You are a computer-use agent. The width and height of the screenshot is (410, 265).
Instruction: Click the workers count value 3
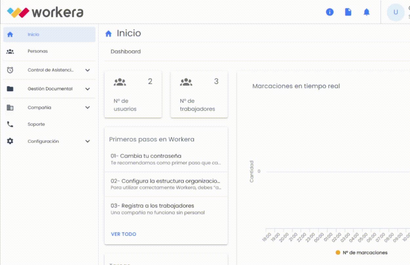(216, 82)
